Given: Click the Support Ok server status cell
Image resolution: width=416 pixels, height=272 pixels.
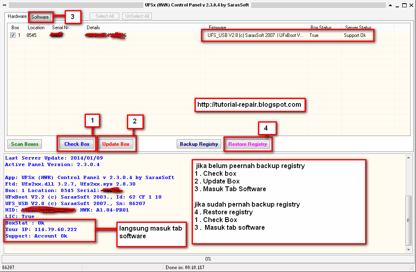Looking at the screenshot, I should pos(355,35).
